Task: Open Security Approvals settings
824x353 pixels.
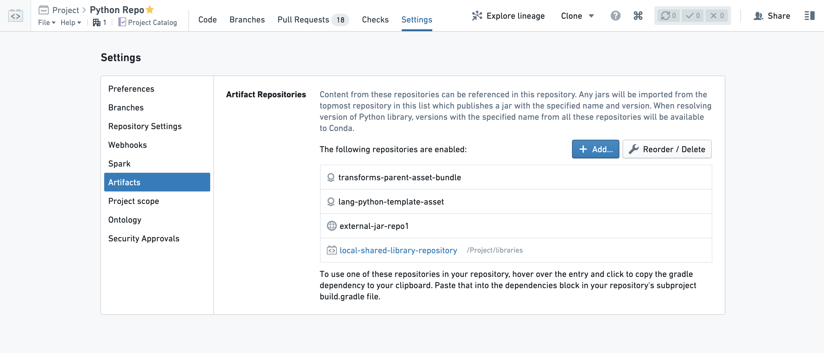Action: [x=157, y=238]
